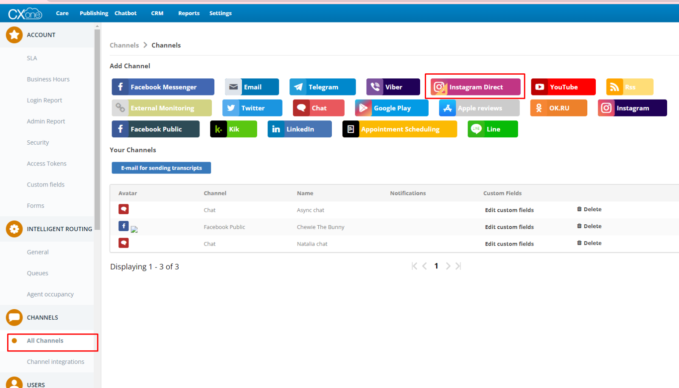Add an Rss channel

click(x=629, y=87)
